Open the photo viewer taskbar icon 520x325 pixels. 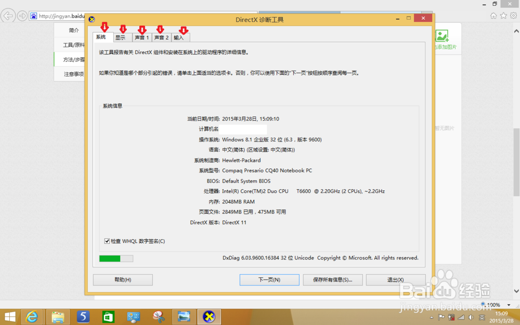[184, 317]
